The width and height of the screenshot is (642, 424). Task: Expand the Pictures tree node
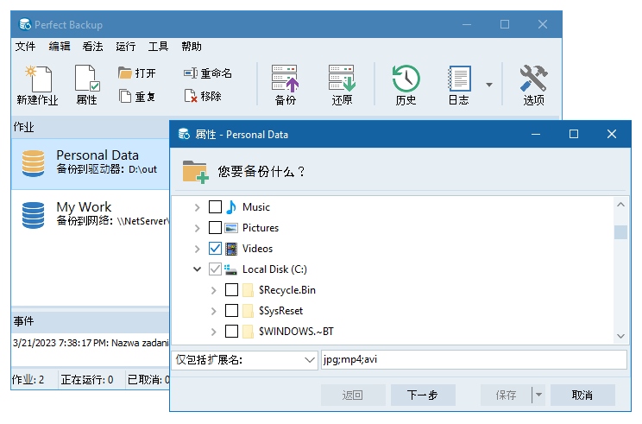(x=198, y=228)
